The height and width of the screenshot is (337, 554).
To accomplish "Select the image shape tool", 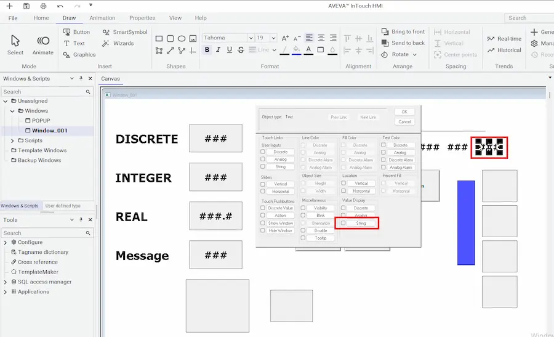I will [x=193, y=39].
